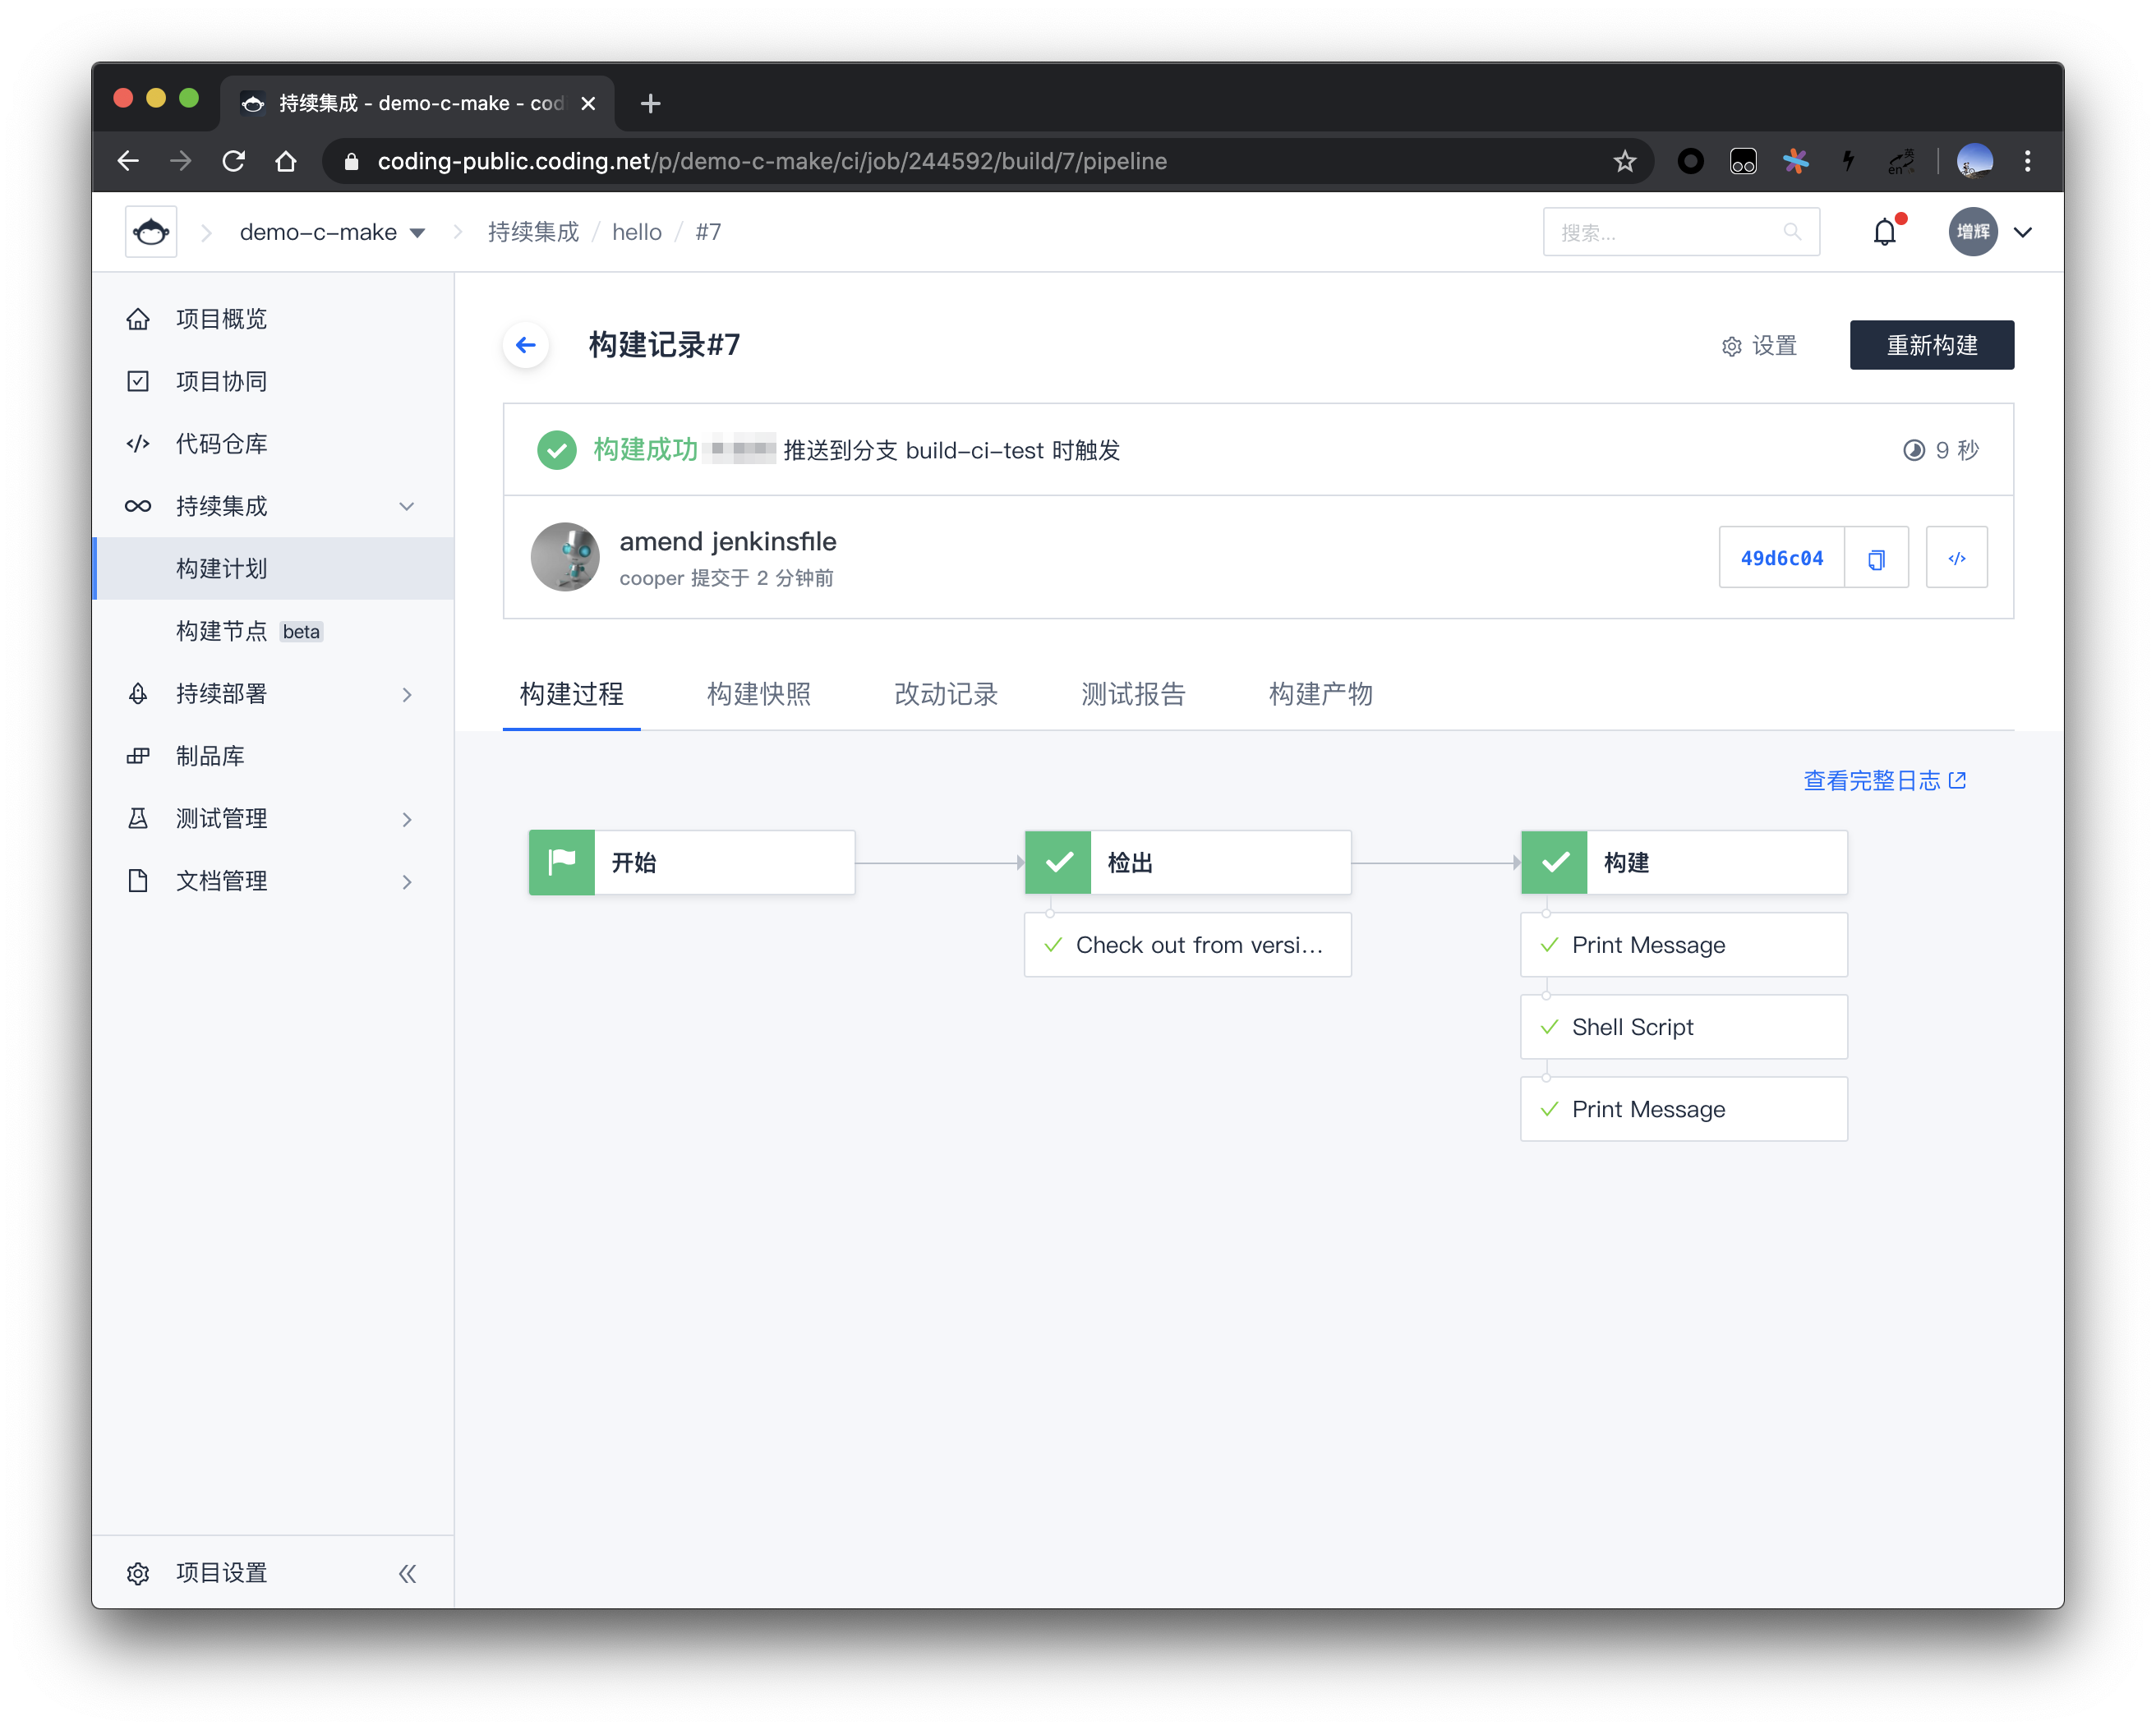Click the 重新构建 button
This screenshot has height=1730, width=2156.
[1931, 345]
